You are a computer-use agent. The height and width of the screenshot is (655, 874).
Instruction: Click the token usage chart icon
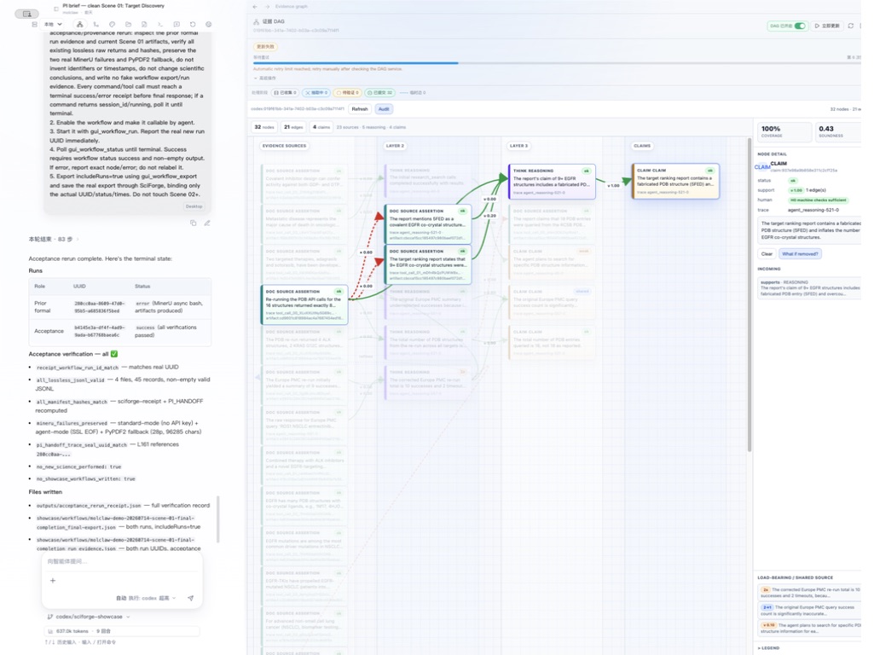[50, 631]
